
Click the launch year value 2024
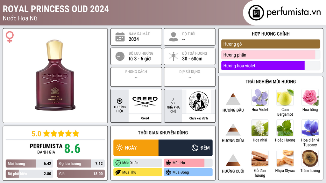pyautogui.click(x=134, y=39)
